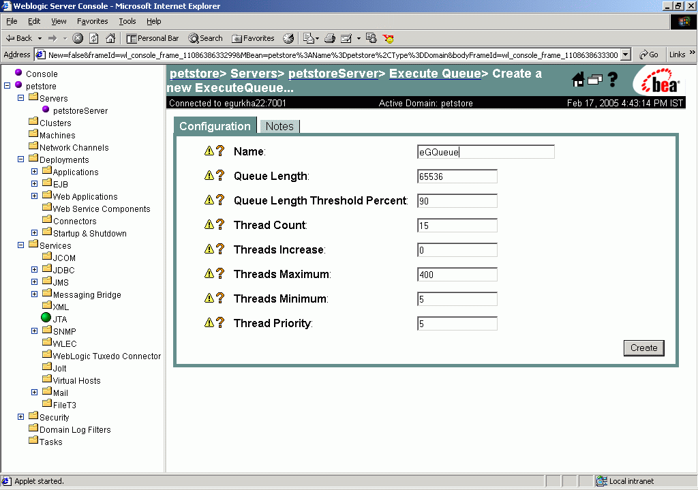Viewport: 698px width, 490px height.
Task: Select the Configuration tab
Action: pos(215,126)
